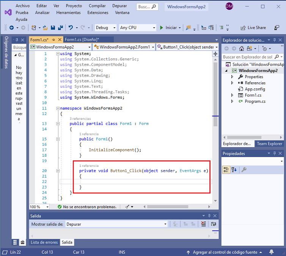Pin the Propiedades panel
The height and width of the screenshot is (256, 286).
[275, 153]
